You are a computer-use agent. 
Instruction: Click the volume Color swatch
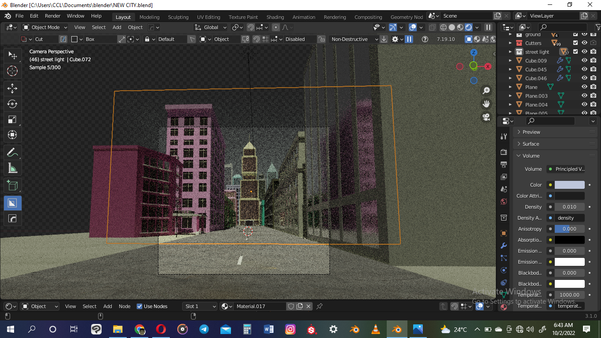[569, 185]
